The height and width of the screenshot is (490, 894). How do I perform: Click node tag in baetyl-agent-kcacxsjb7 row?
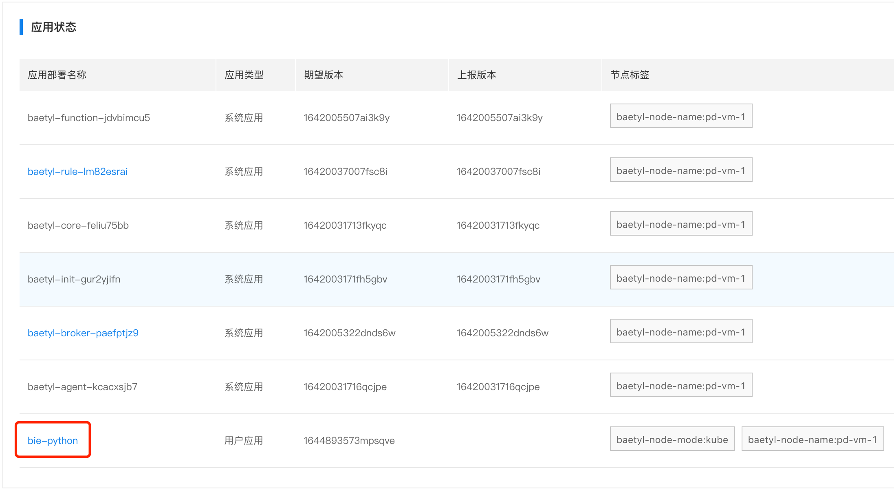click(681, 385)
